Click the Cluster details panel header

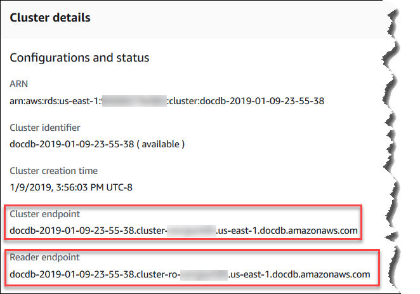[50, 18]
